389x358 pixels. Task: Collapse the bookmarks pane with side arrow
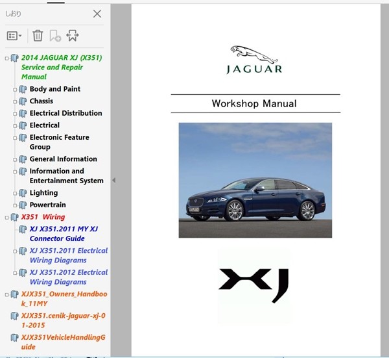pyautogui.click(x=113, y=180)
